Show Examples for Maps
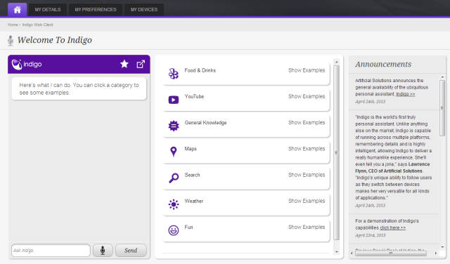This screenshot has height=264, width=450. (x=307, y=149)
